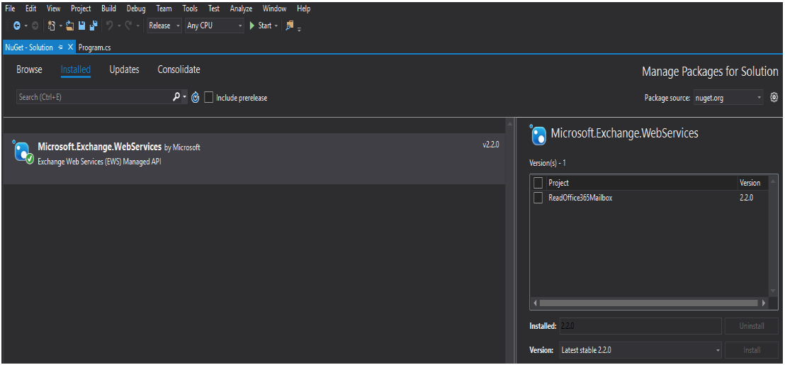The width and height of the screenshot is (785, 365).
Task: Click the Undo toolbar icon
Action: coord(110,26)
